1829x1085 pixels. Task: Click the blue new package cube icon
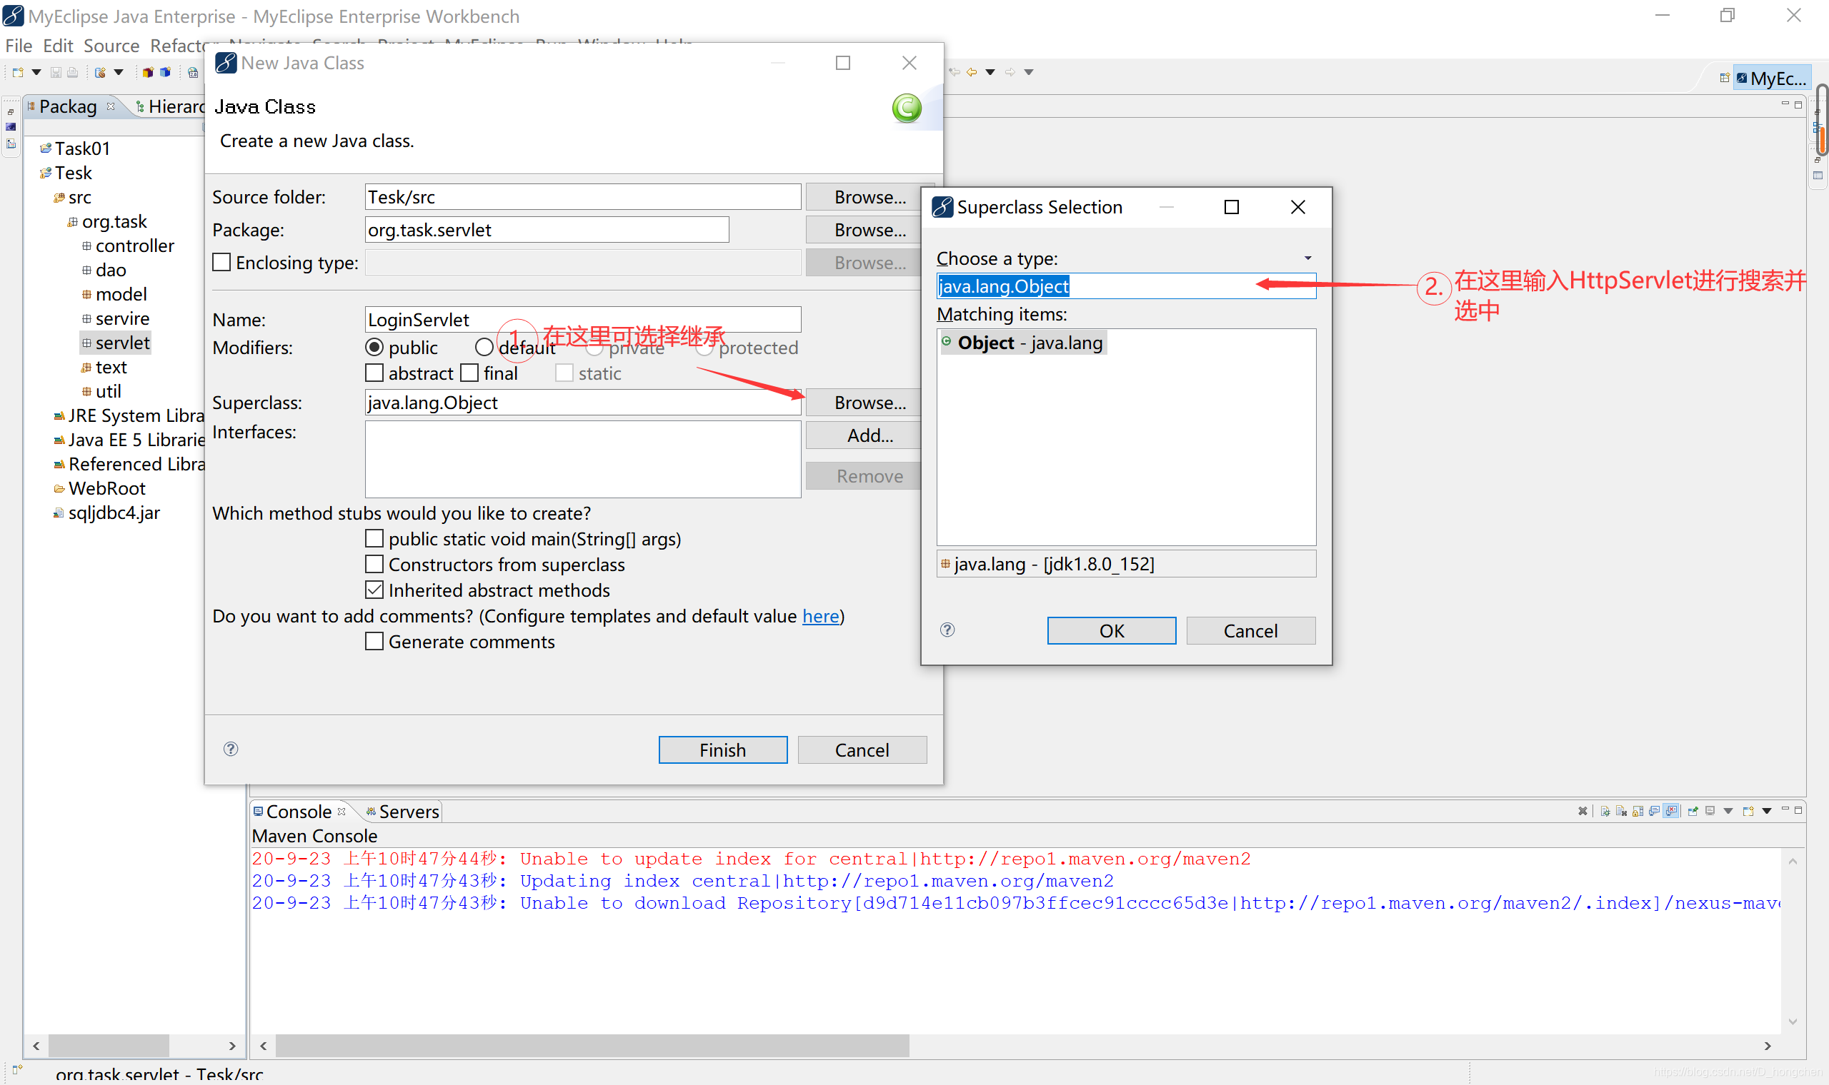click(x=165, y=72)
